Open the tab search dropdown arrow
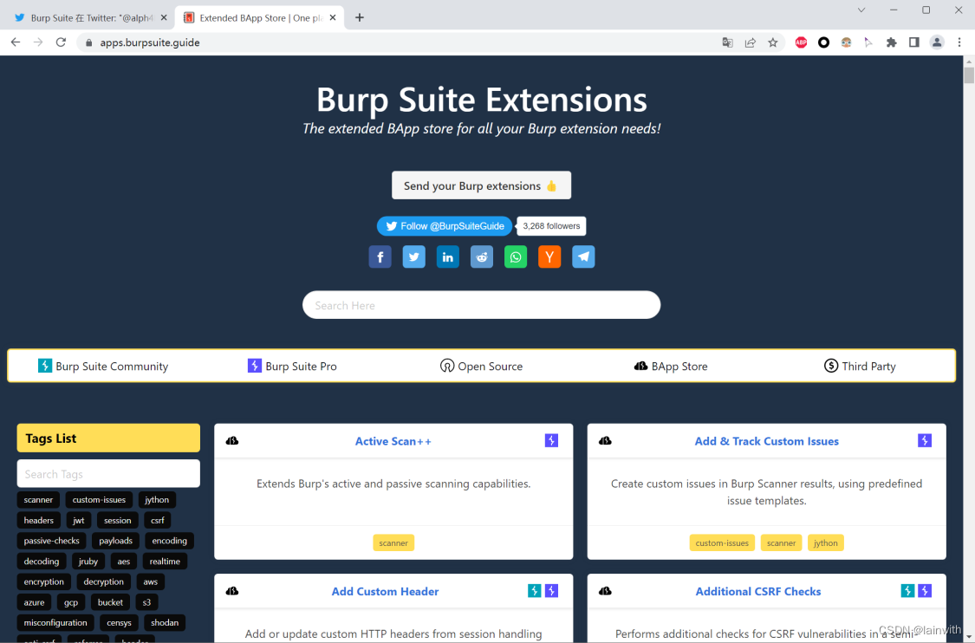975x643 pixels. [x=861, y=10]
